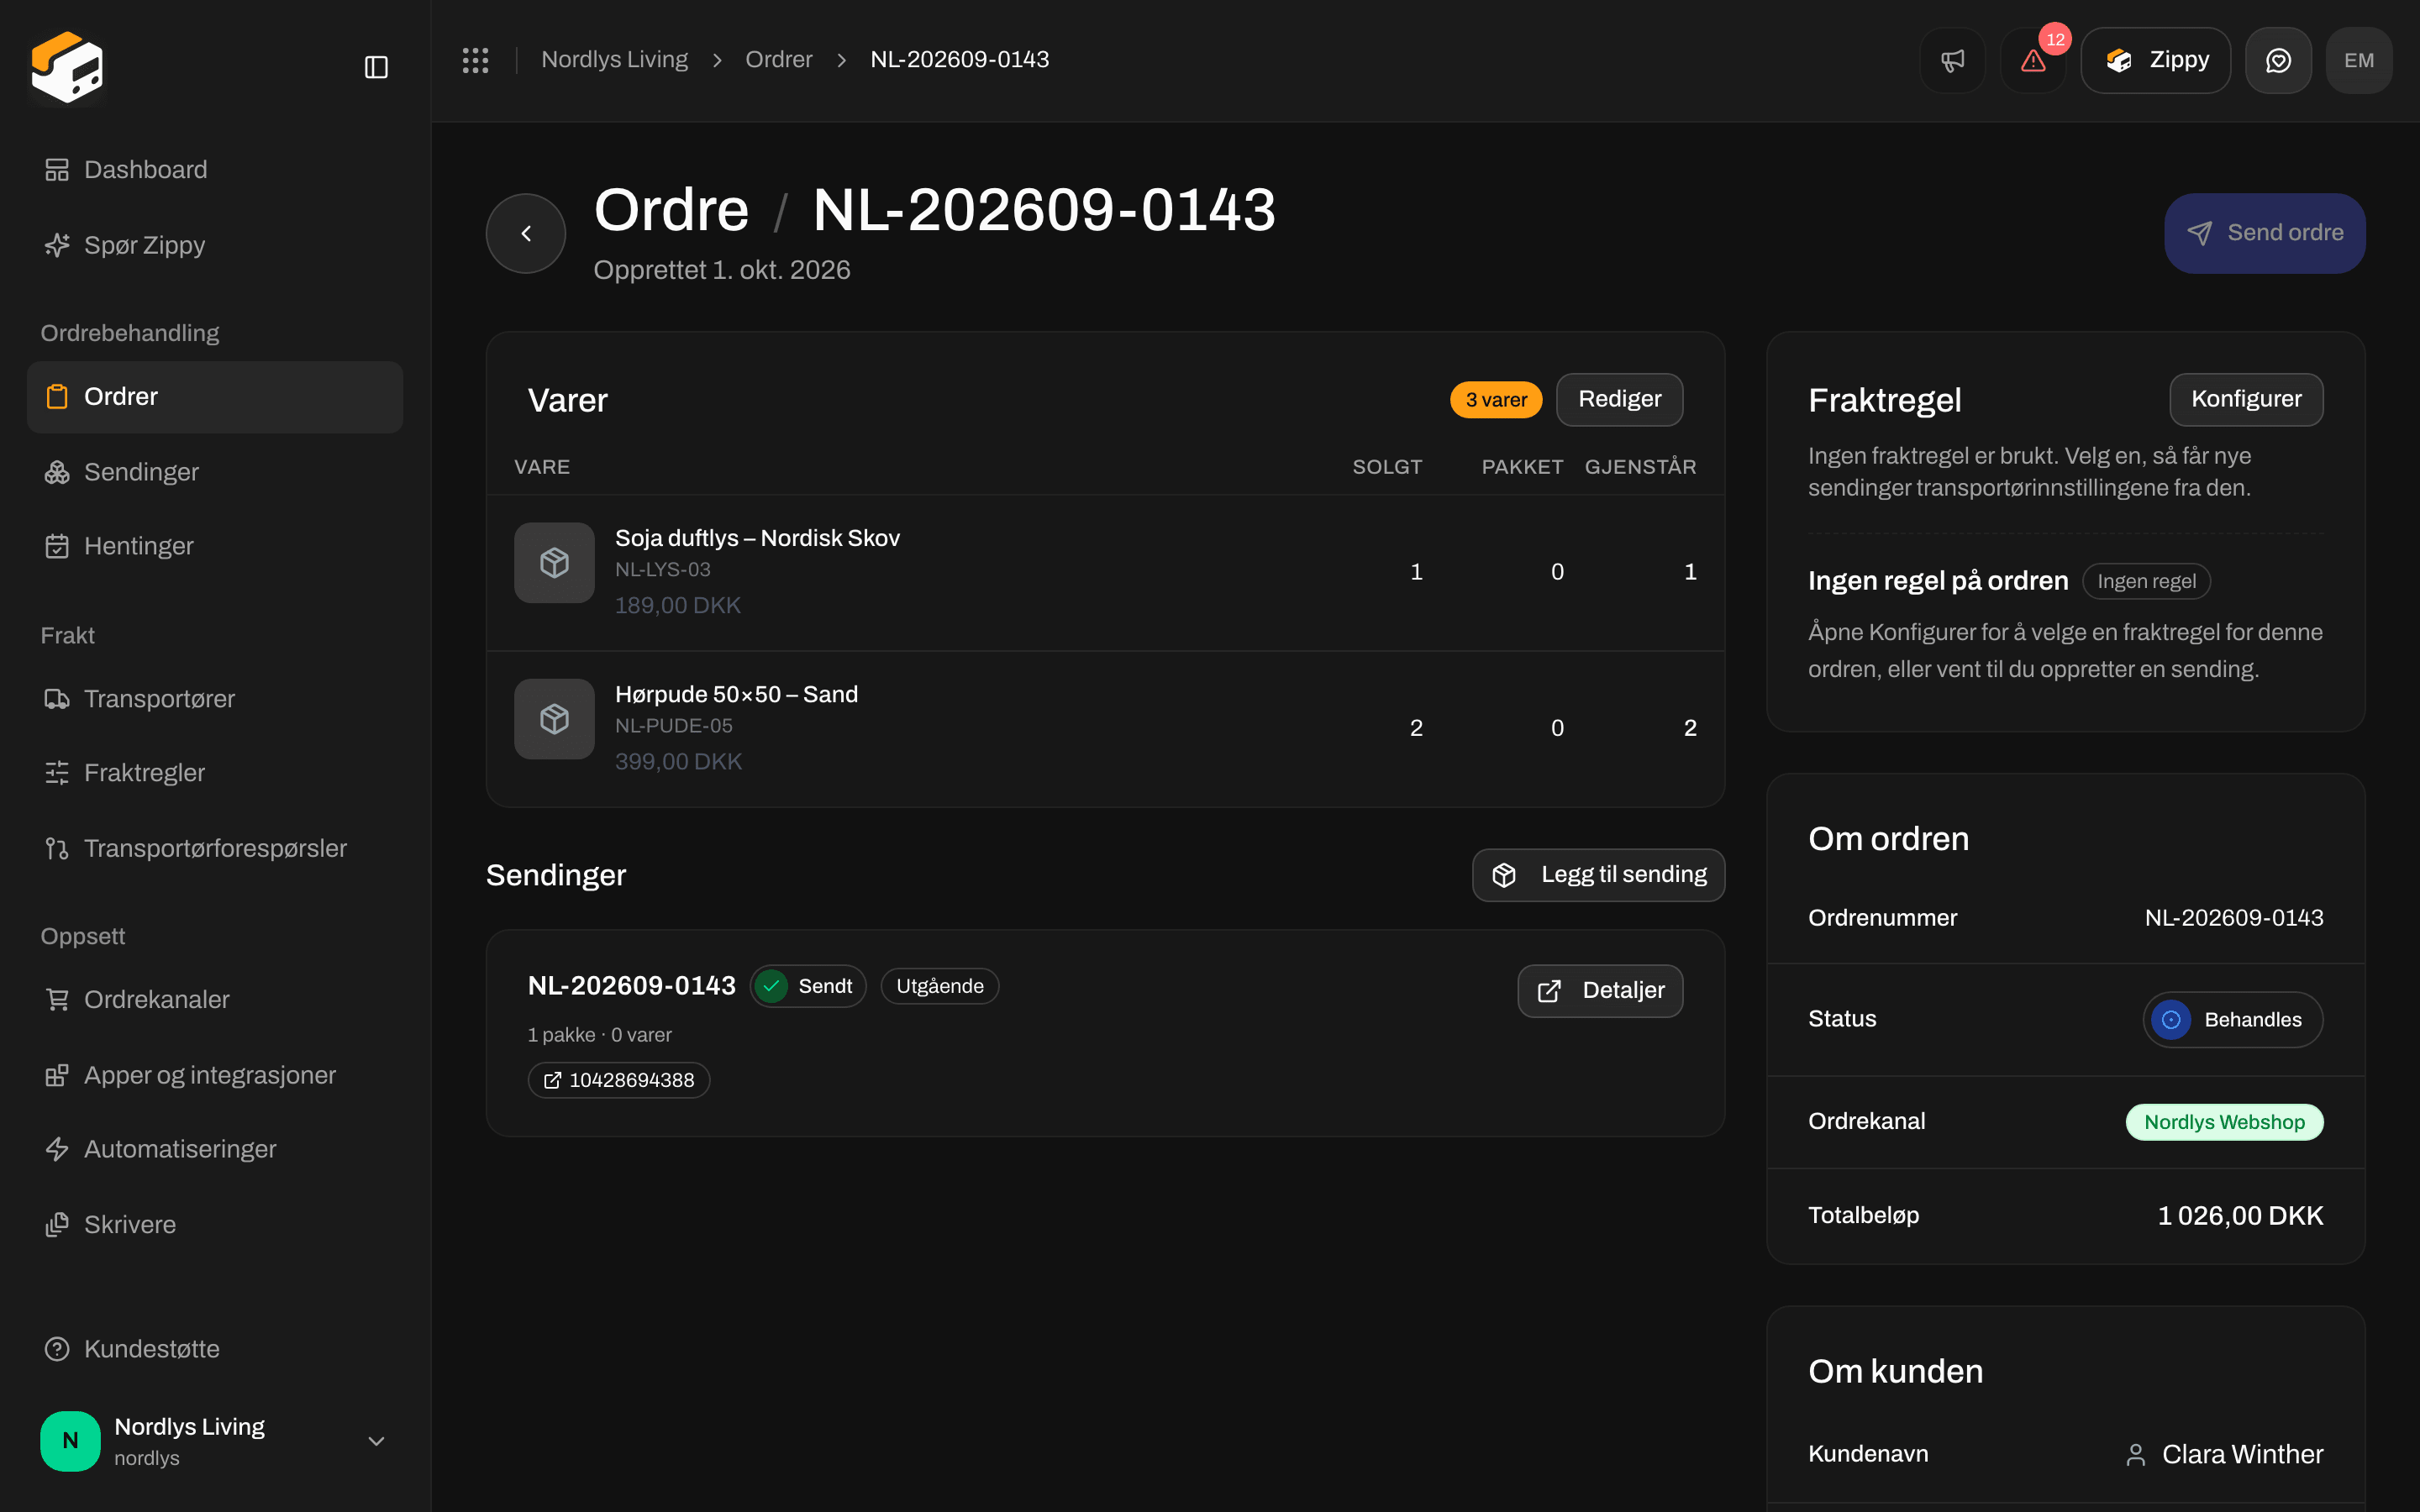Open the EM user avatar
The height and width of the screenshot is (1512, 2420).
pyautogui.click(x=2358, y=60)
